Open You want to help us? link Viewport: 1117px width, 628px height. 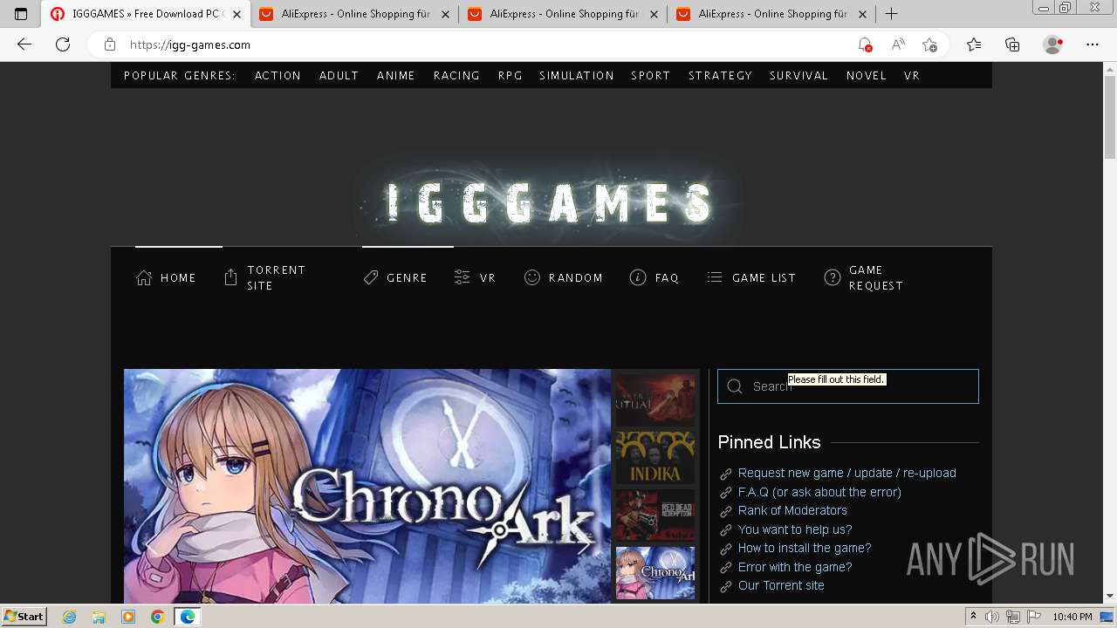tap(795, 529)
